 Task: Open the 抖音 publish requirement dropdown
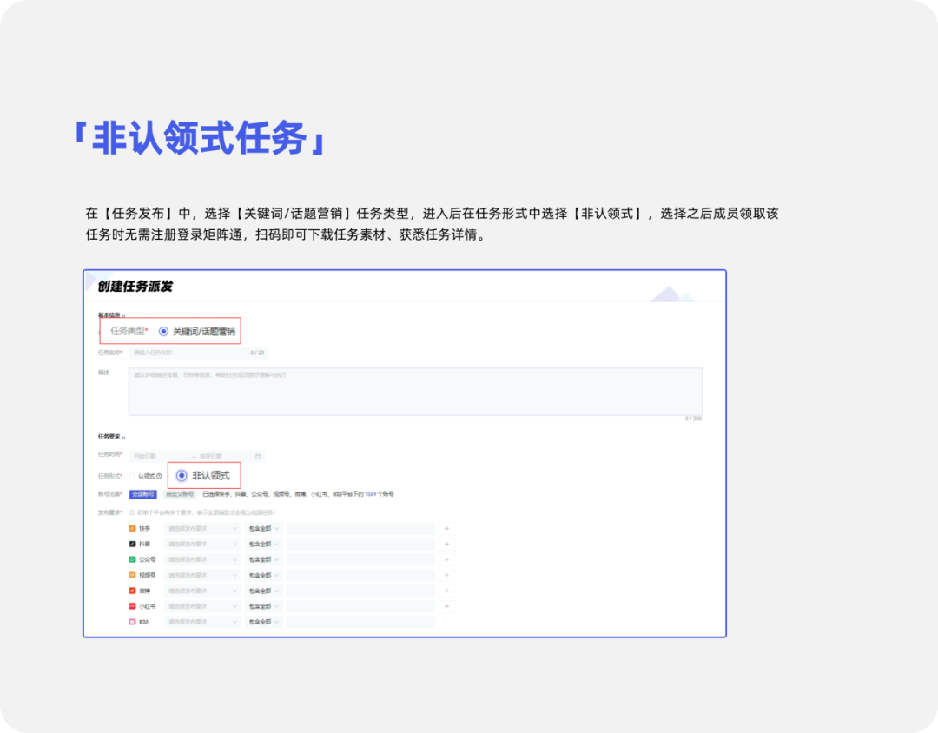coord(202,545)
